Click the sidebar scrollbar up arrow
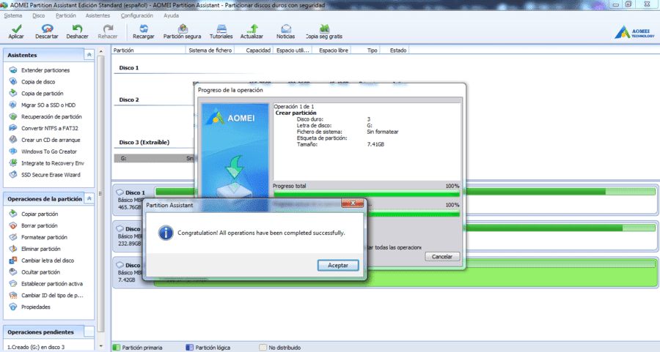This screenshot has height=352, width=660. tap(101, 51)
